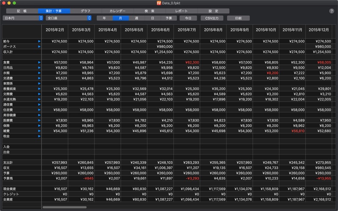This screenshot has width=338, height=211.
Task: Click the 2015年2月 column header
Action: 55,30
